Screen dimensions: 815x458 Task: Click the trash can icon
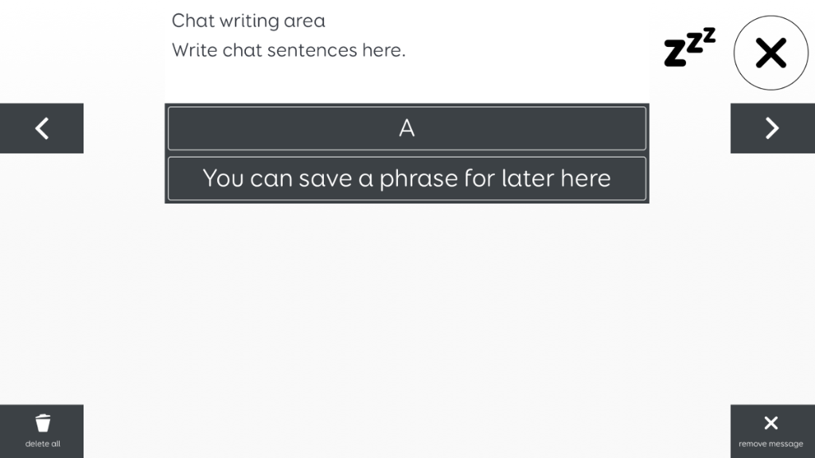[43, 423]
